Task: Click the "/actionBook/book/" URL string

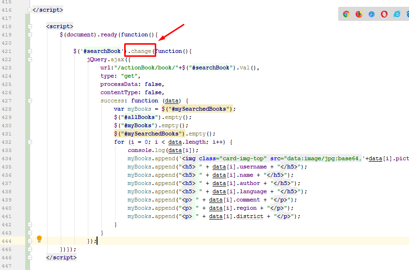Action: click(x=146, y=67)
